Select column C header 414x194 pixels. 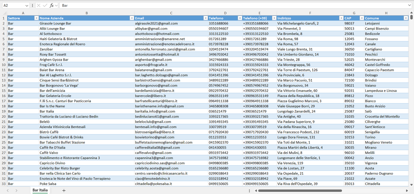coord(171,13)
